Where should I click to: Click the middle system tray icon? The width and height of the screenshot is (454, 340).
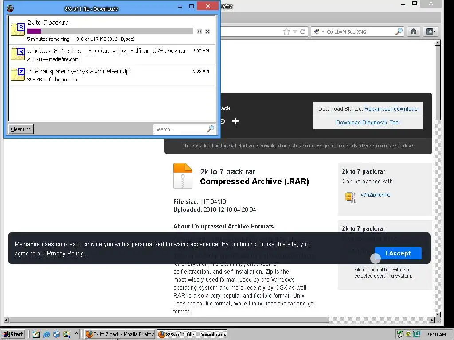tap(408, 334)
